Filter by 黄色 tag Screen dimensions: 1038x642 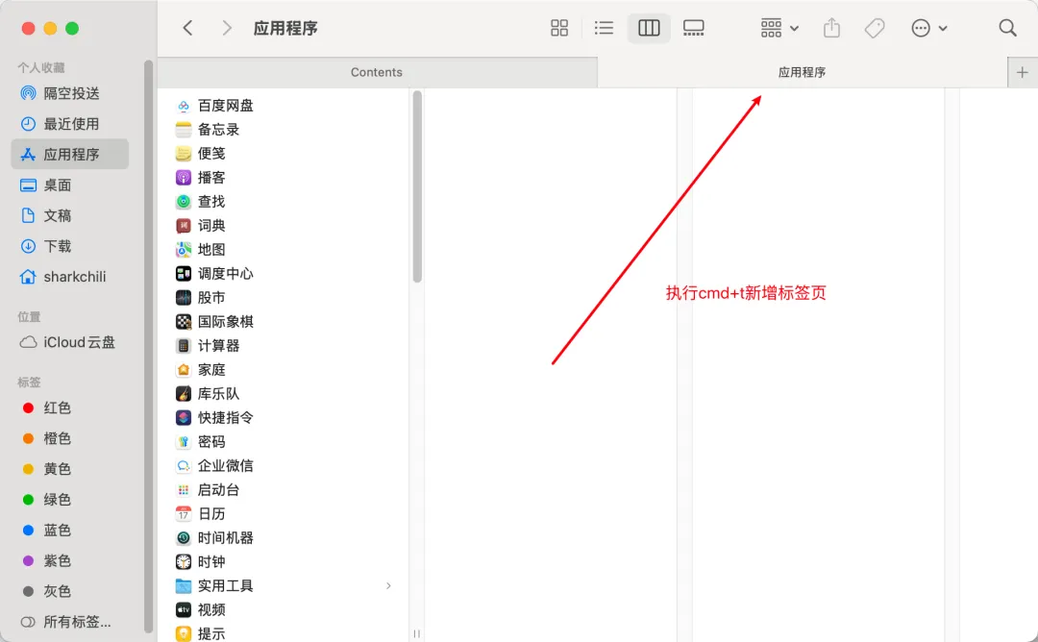coord(70,469)
